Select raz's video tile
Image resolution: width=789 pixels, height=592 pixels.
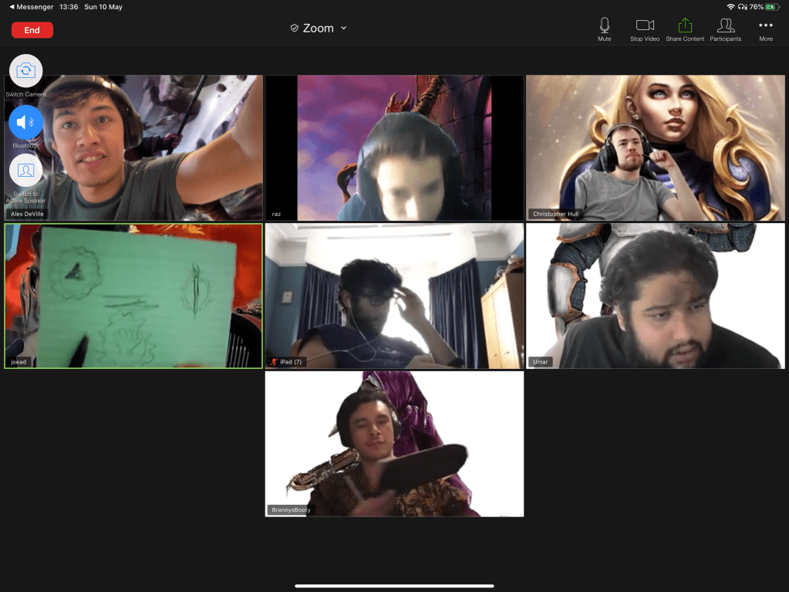[394, 147]
